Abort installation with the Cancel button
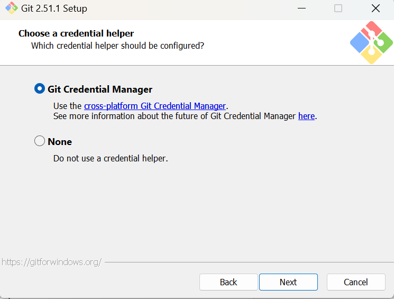Screen dimensions: 394x299 pos(356,282)
